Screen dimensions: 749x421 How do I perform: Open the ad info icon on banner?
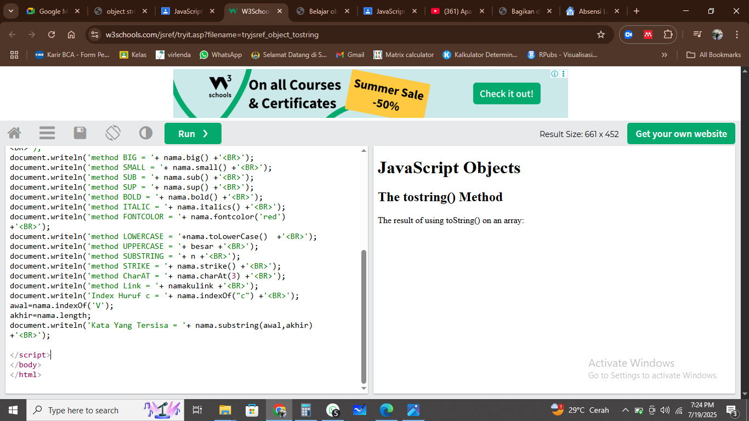[554, 73]
